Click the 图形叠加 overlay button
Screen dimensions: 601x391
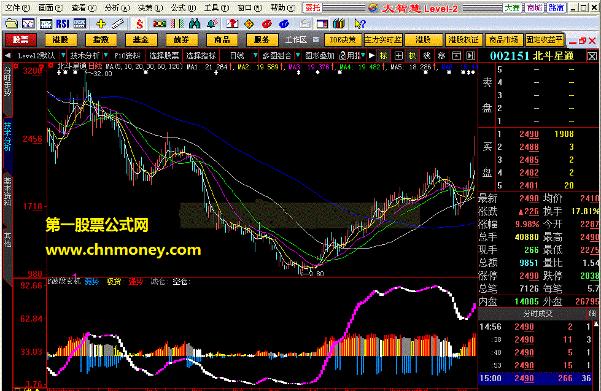pyautogui.click(x=320, y=56)
